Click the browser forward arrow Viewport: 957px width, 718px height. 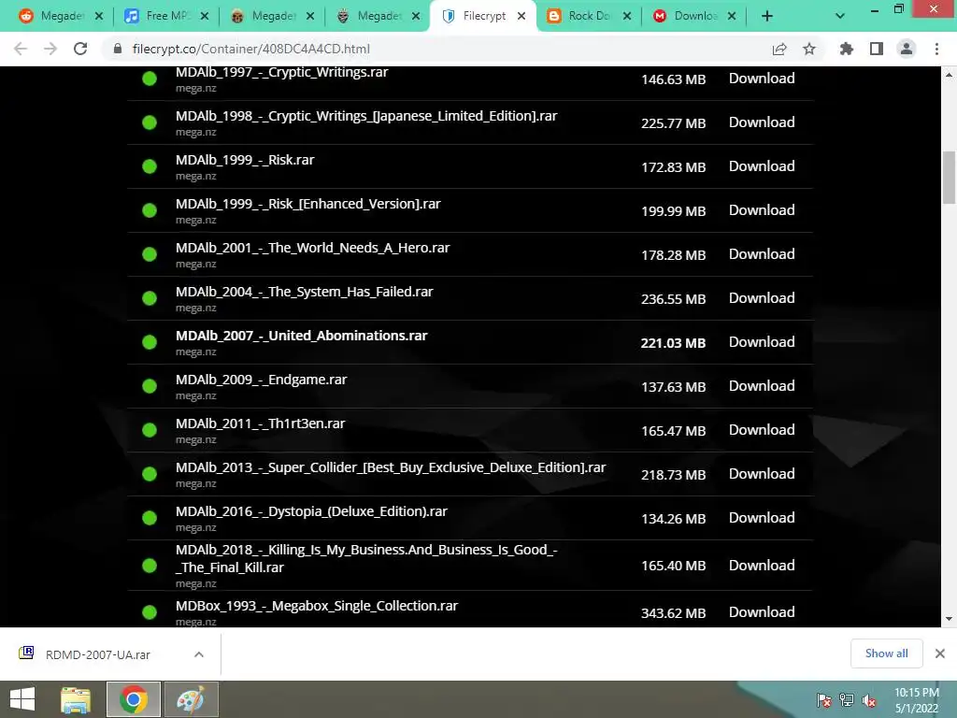click(50, 49)
